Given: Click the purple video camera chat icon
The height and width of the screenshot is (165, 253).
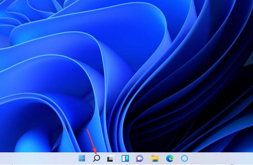Looking at the screenshot, I should click(x=140, y=158).
